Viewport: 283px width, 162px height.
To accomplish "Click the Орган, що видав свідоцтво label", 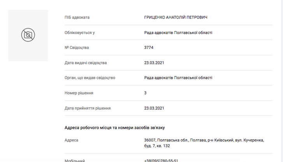I will click(90, 78).
